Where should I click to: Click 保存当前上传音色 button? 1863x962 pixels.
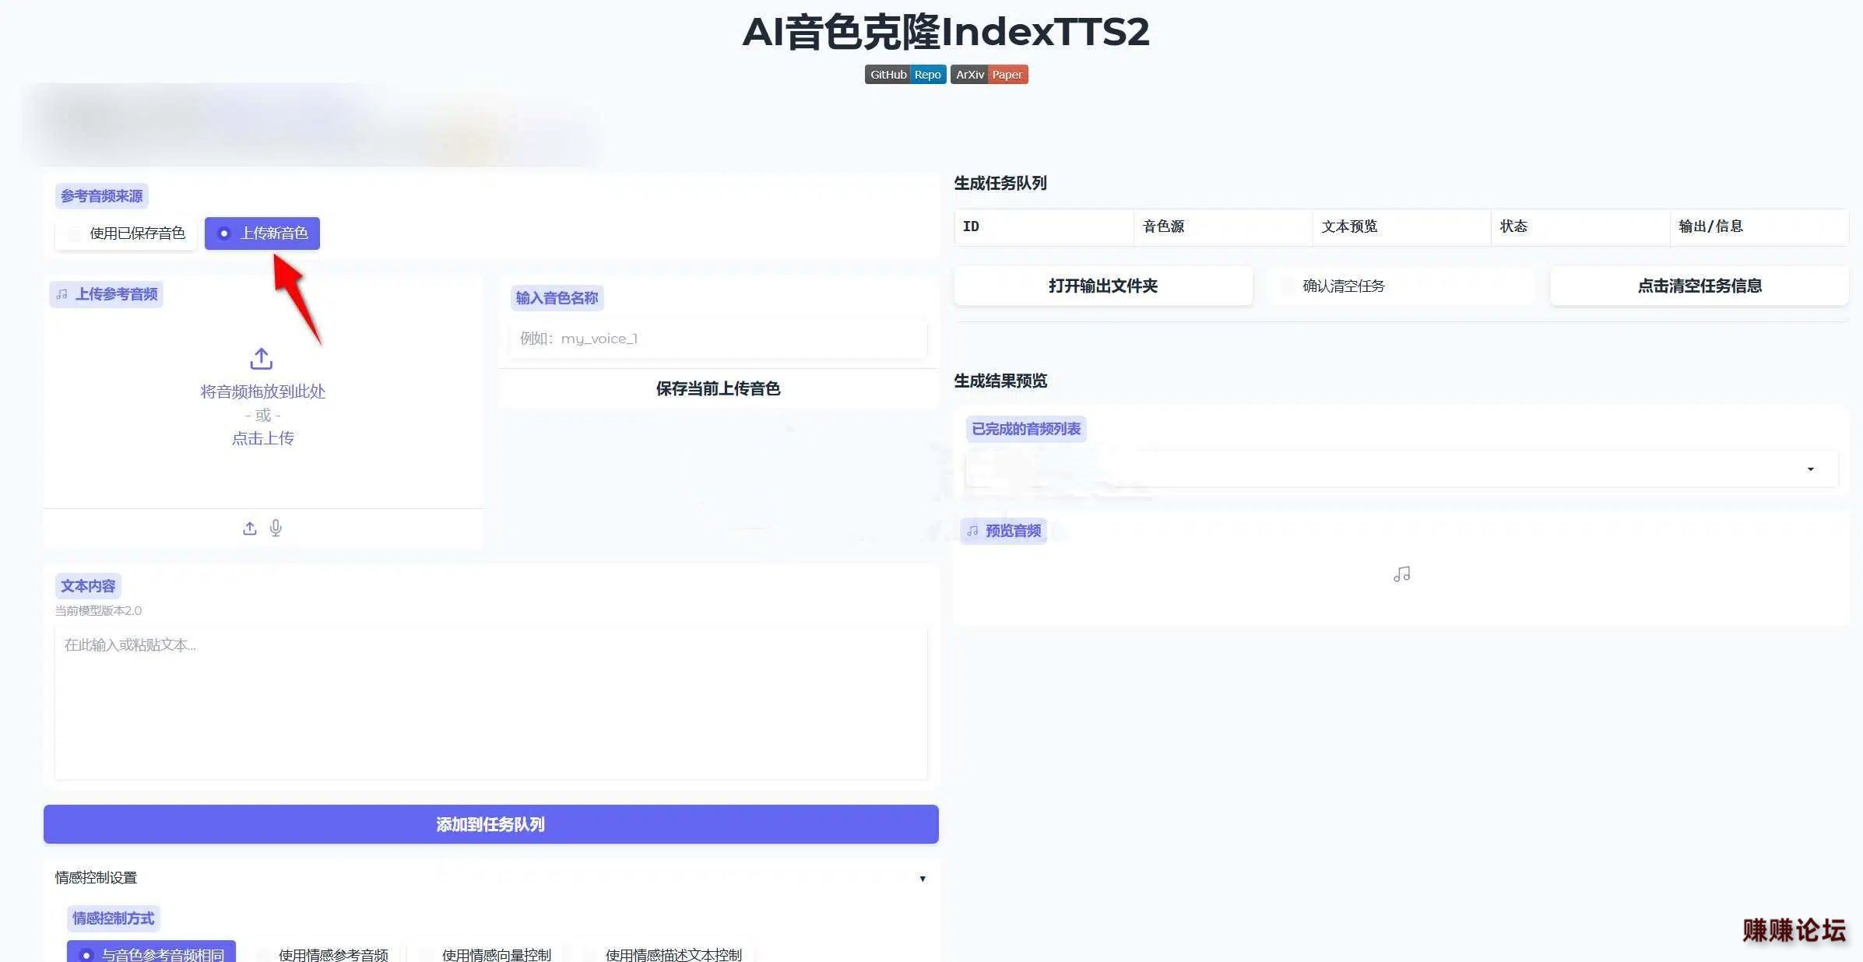718,388
